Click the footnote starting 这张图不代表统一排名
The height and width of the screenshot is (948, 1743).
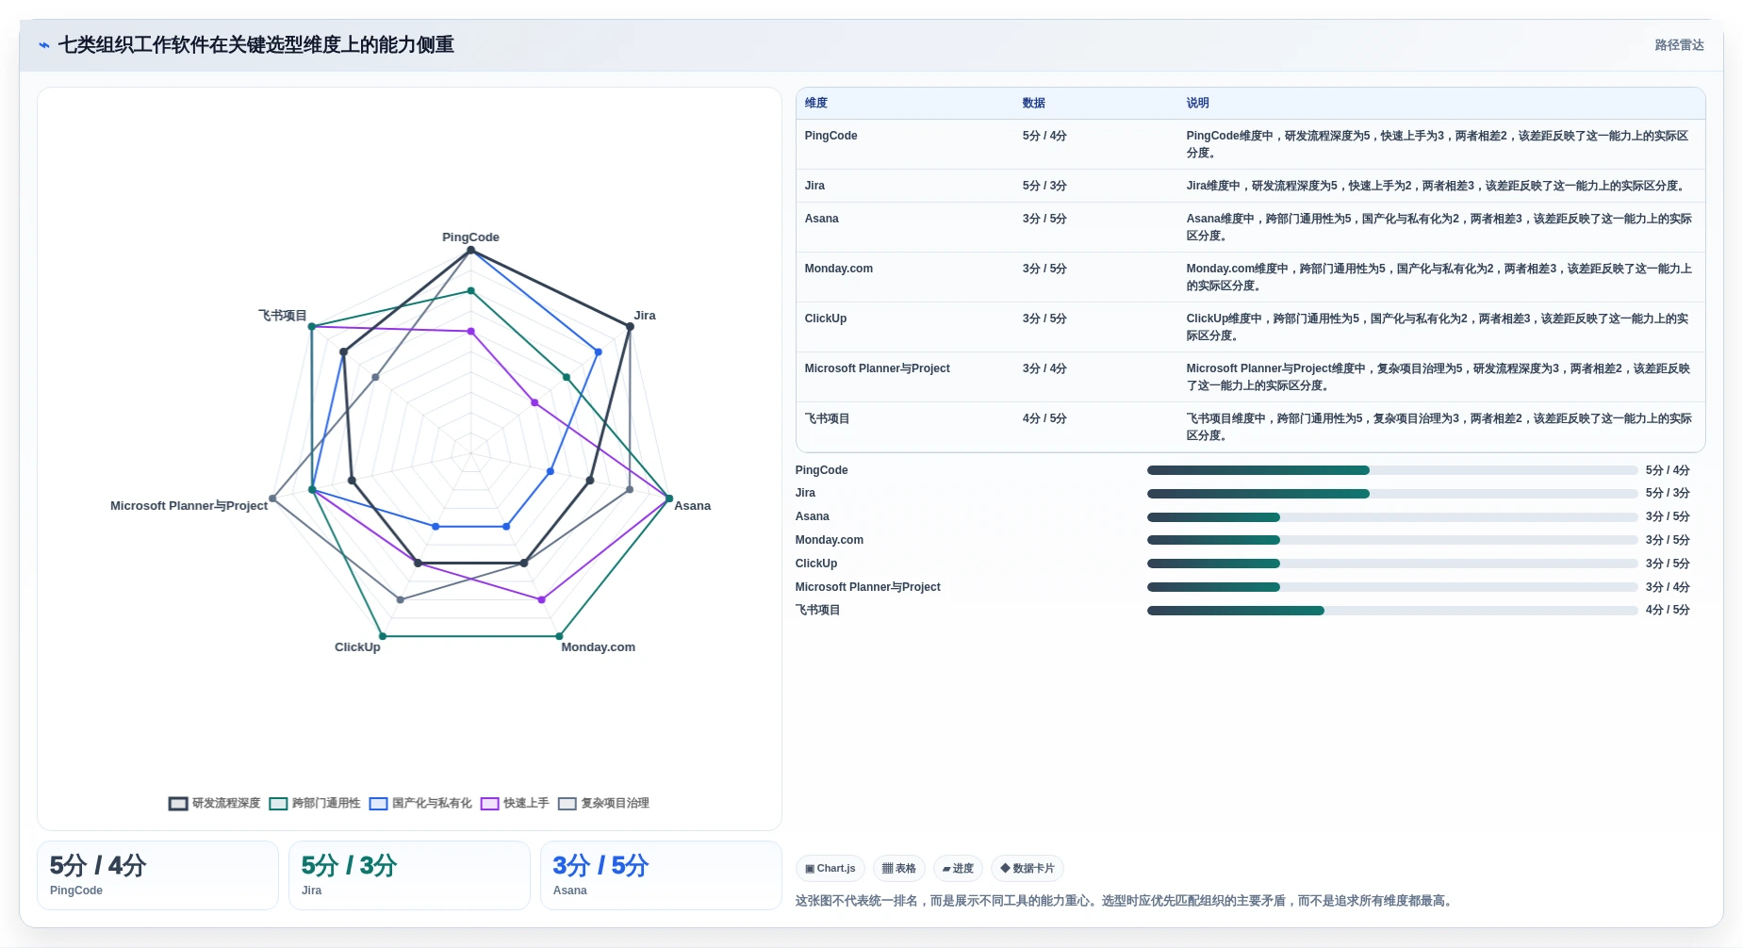[1126, 901]
